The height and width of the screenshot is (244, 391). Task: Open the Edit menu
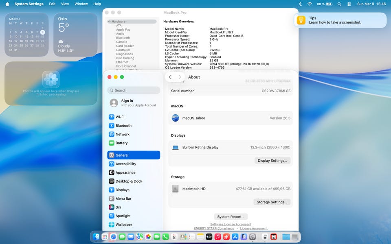52,4
